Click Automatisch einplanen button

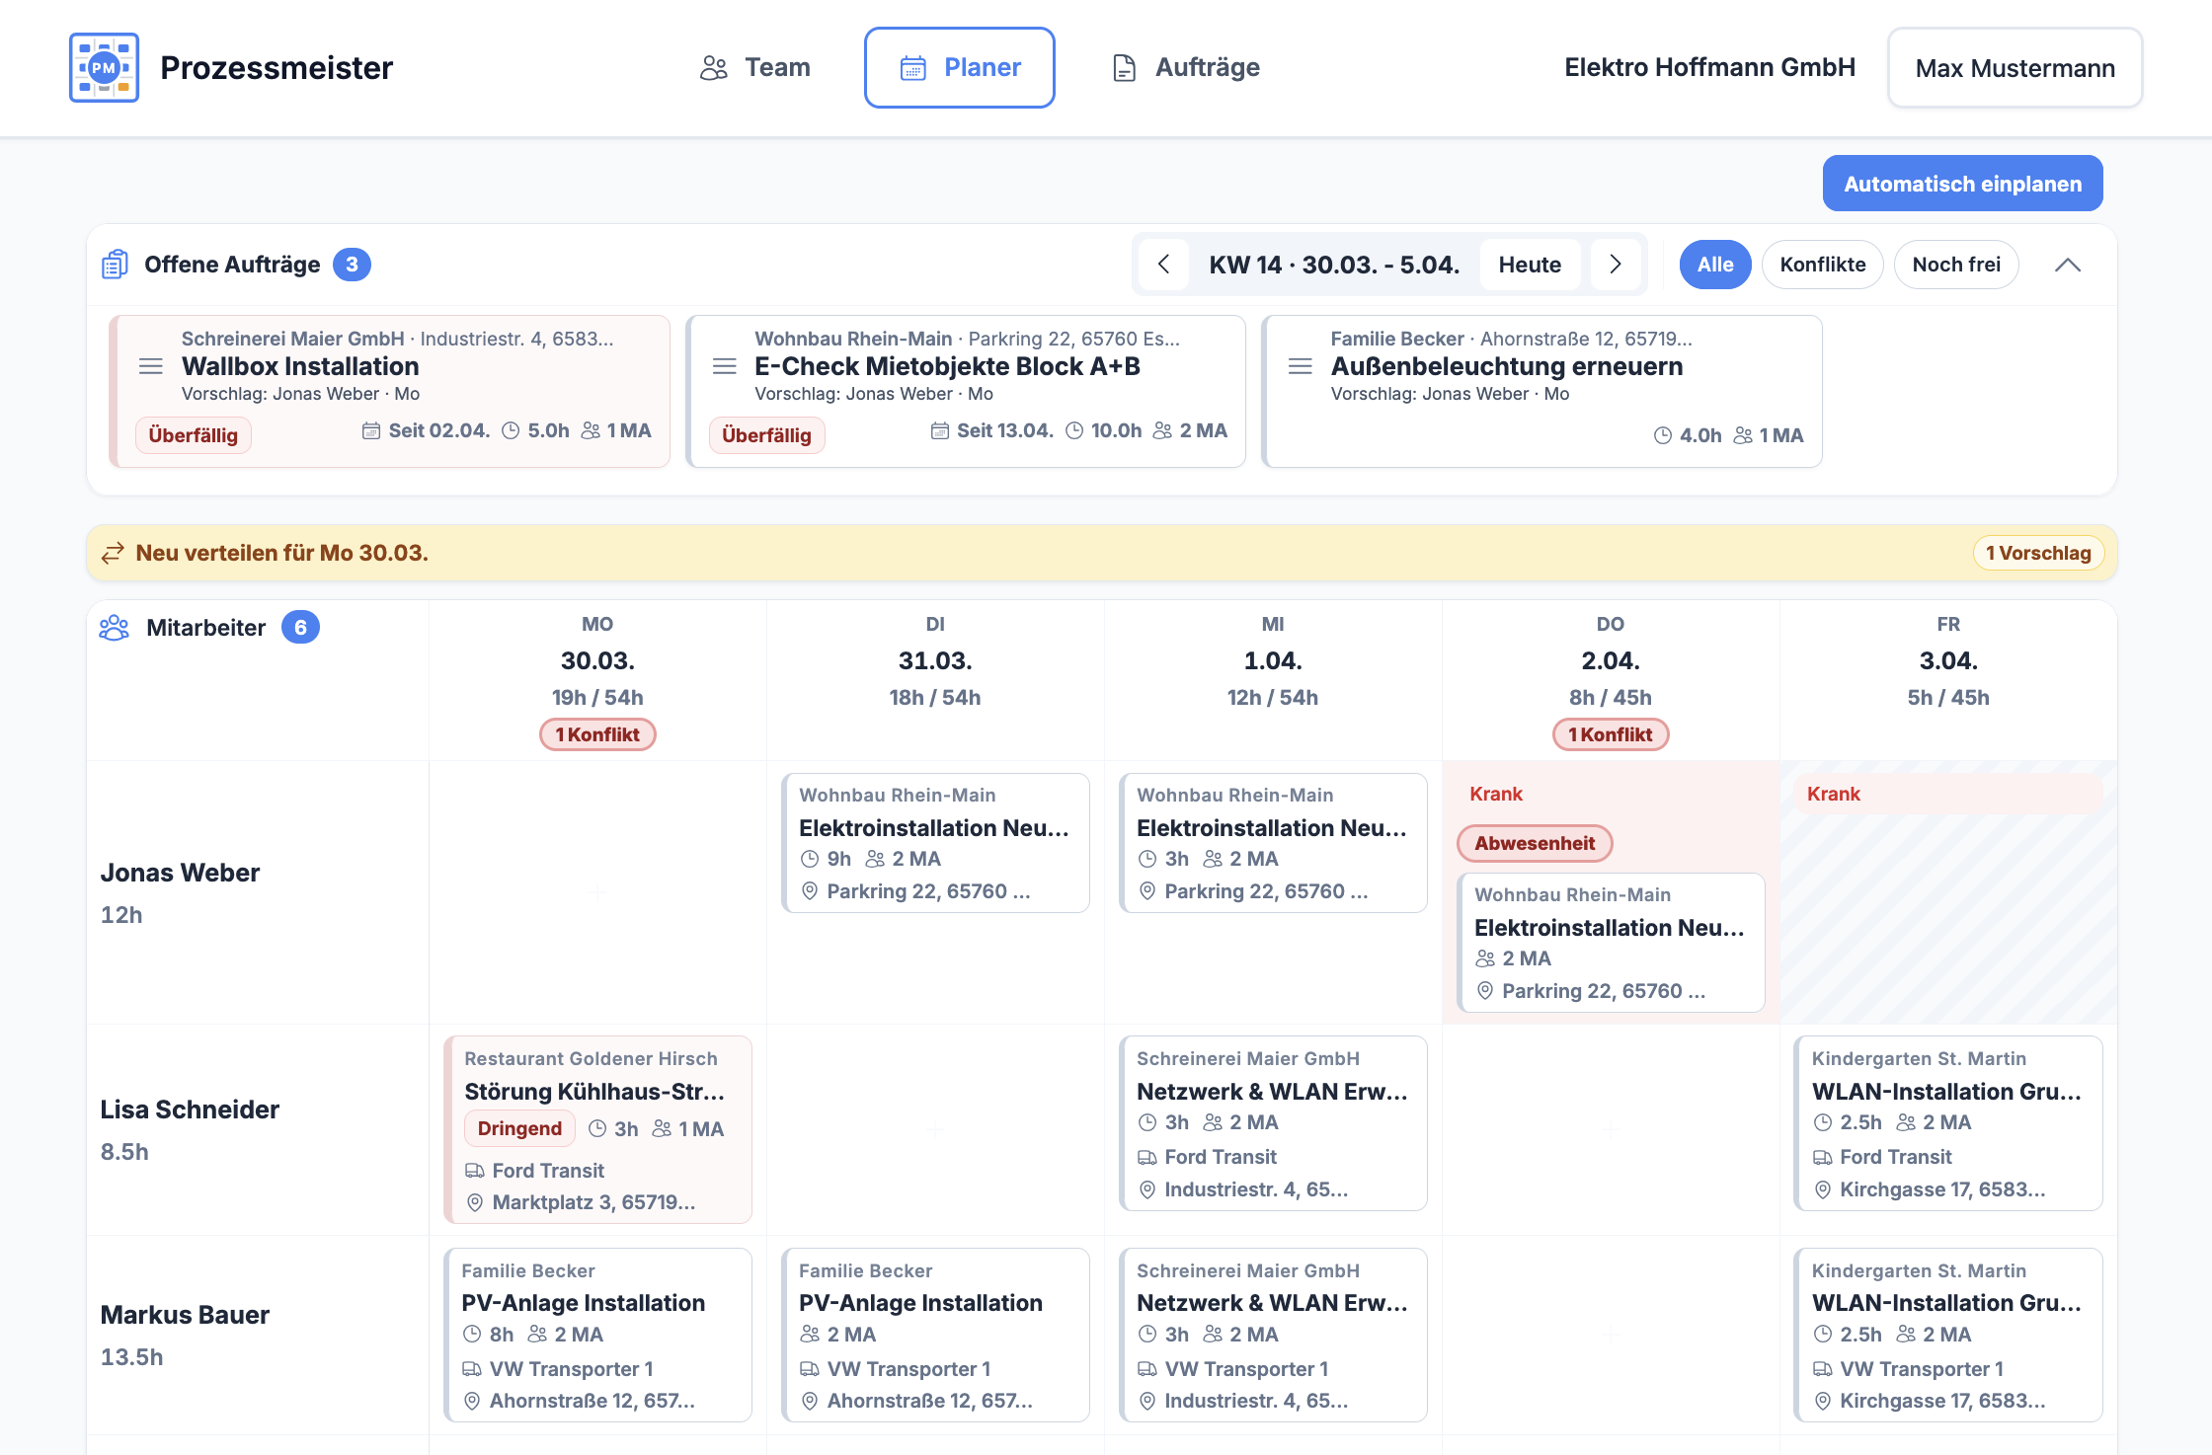click(x=1962, y=184)
